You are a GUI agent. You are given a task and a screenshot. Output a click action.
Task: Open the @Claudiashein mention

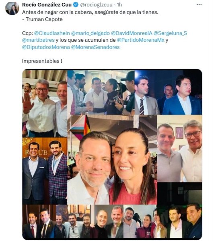tap(52, 33)
